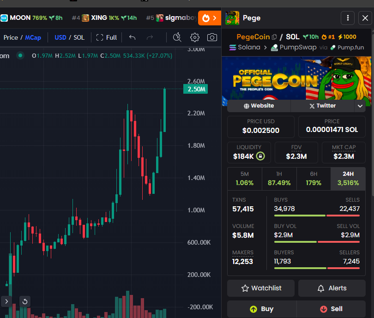This screenshot has width=374, height=318.
Task: Select the 5M timeframe tab
Action: click(x=245, y=179)
